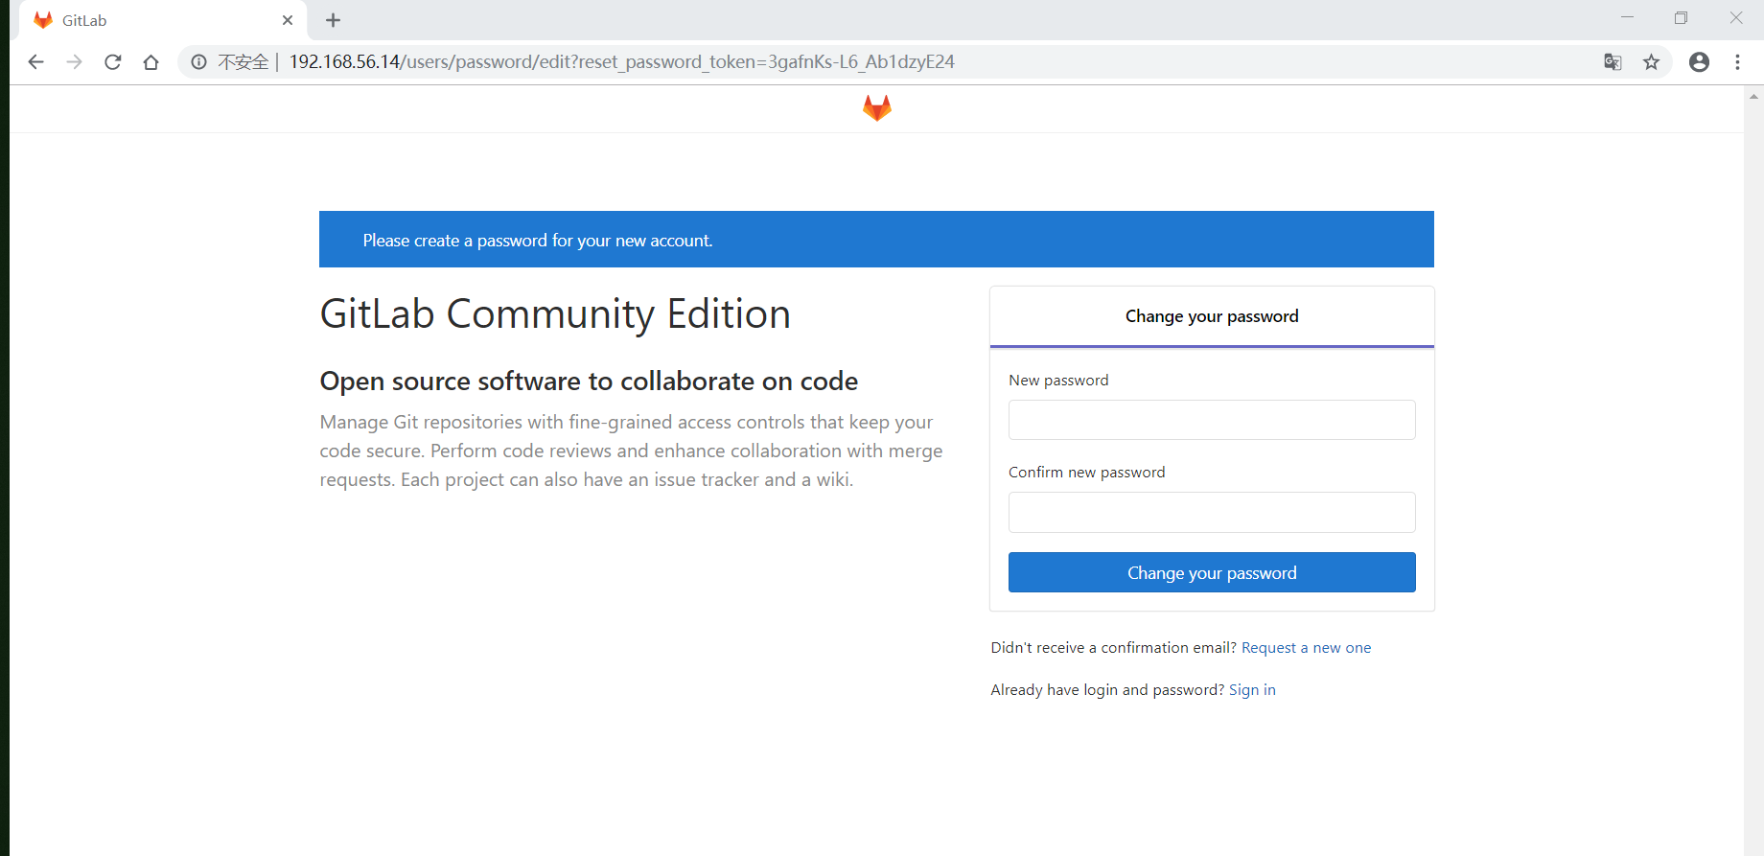1764x856 pixels.
Task: Click the address bar URL
Action: pos(622,62)
